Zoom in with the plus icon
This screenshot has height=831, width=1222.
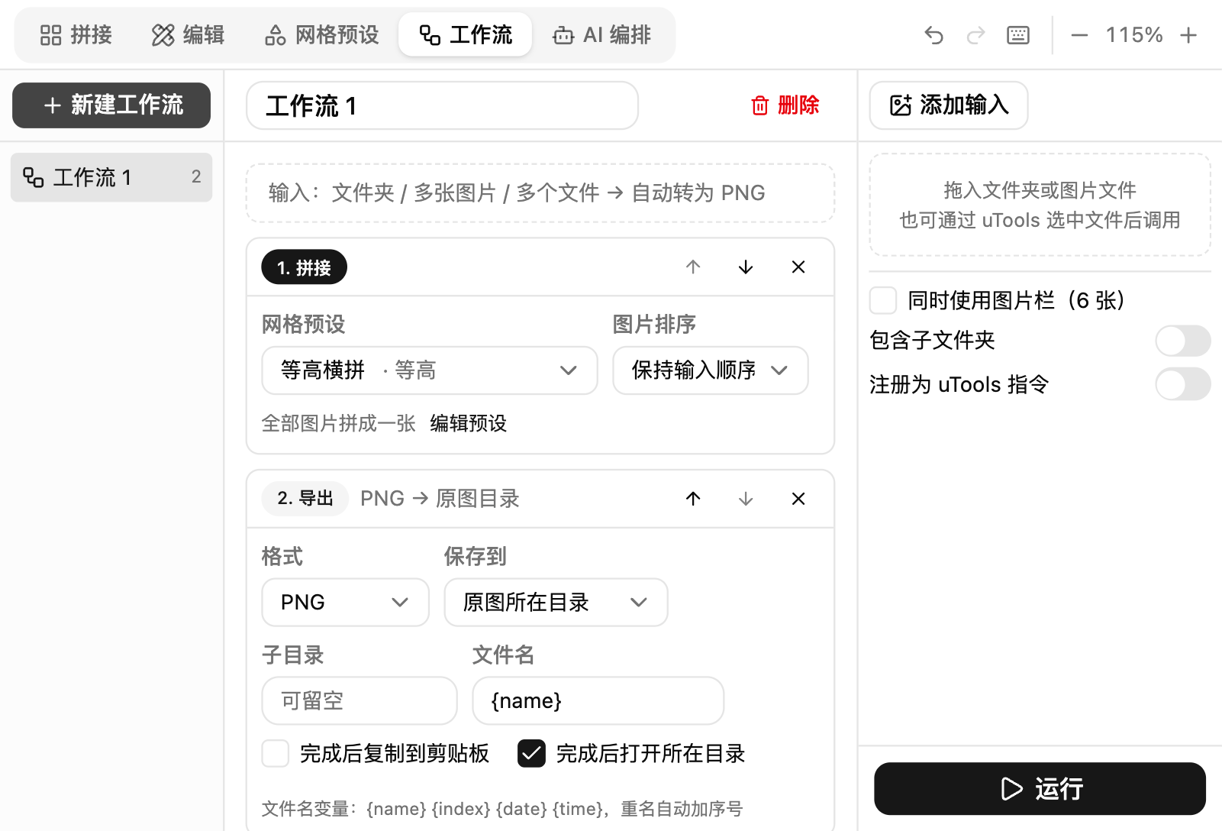(1188, 35)
